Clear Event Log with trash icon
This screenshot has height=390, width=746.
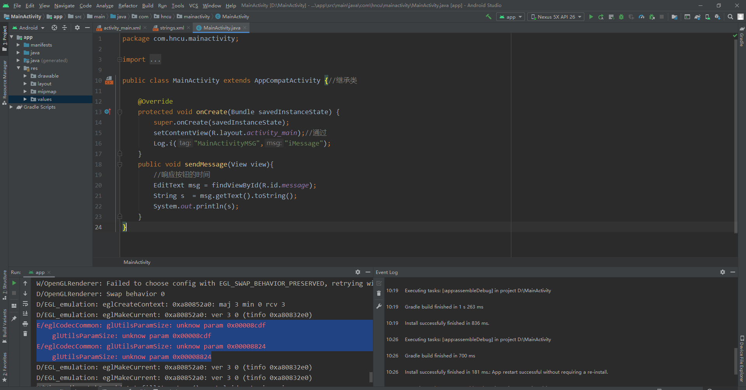click(x=379, y=293)
